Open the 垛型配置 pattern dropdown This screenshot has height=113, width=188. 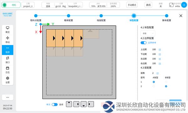148,33
